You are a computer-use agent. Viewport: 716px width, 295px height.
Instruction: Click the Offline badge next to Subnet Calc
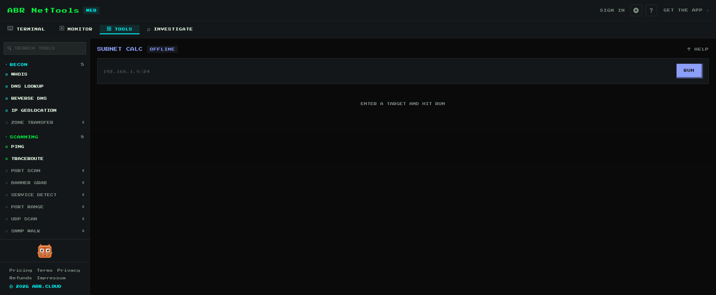[x=162, y=49]
